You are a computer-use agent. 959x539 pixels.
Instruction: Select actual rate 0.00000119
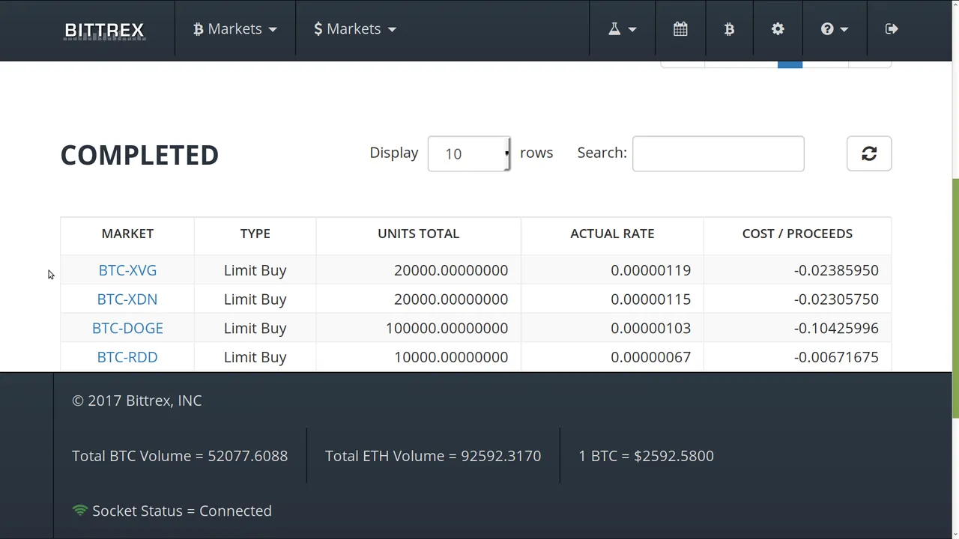pyautogui.click(x=651, y=270)
